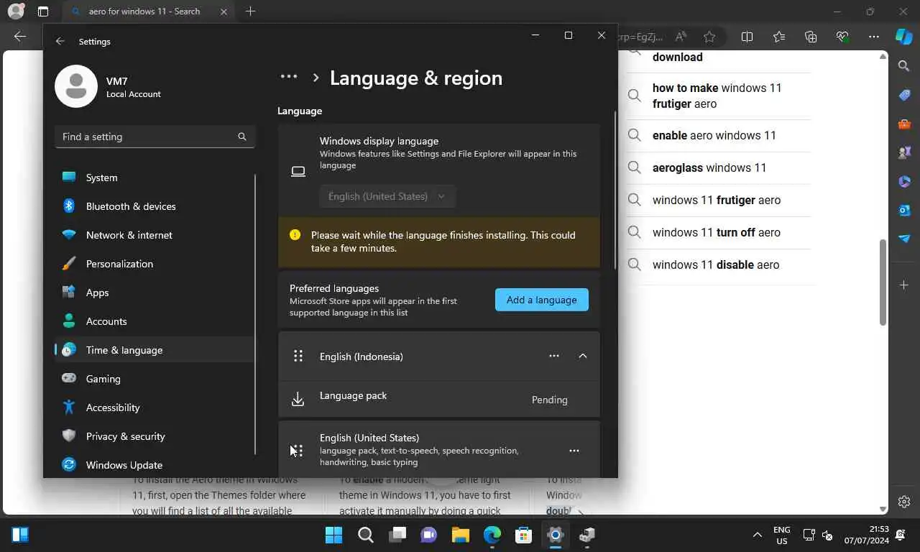The height and width of the screenshot is (552, 920).
Task: Open Accounts settings category
Action: click(x=155, y=321)
